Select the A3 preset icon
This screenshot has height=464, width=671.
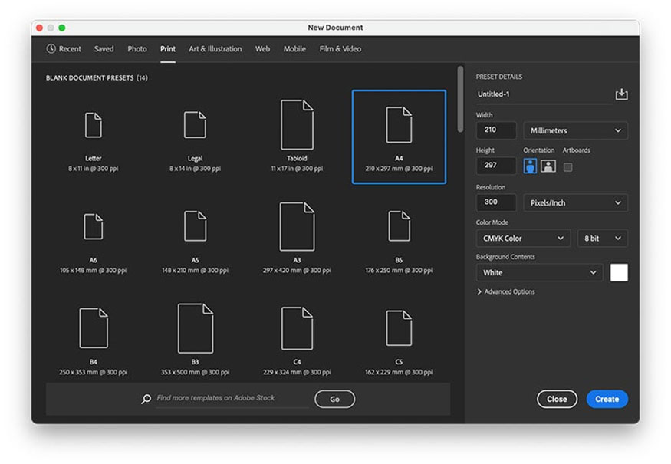click(297, 226)
